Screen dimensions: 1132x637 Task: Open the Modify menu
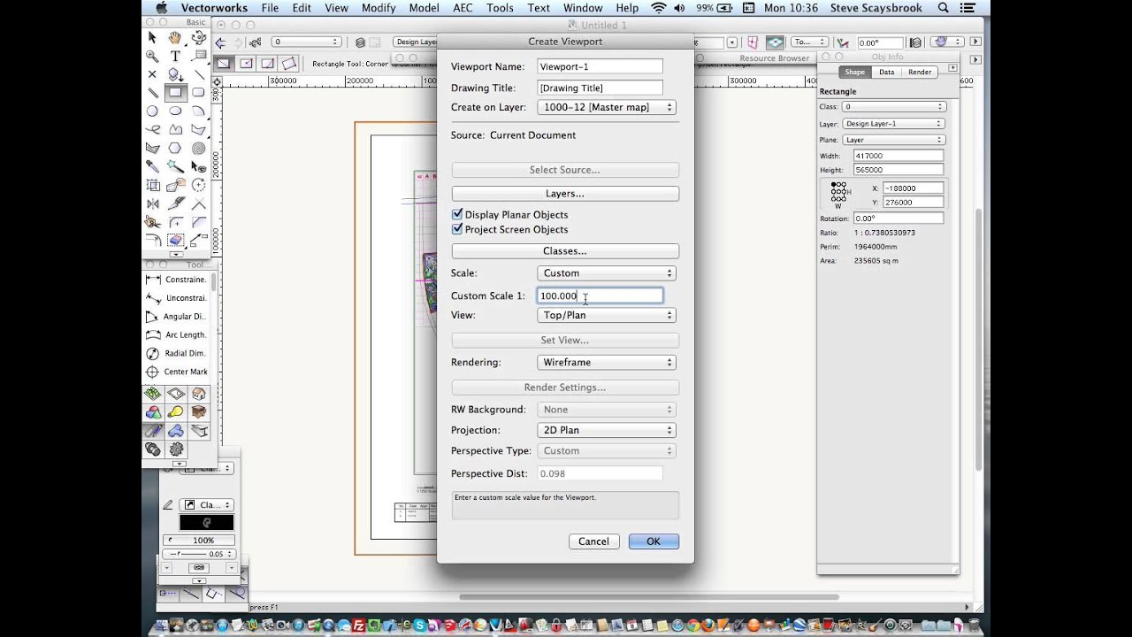(x=379, y=8)
